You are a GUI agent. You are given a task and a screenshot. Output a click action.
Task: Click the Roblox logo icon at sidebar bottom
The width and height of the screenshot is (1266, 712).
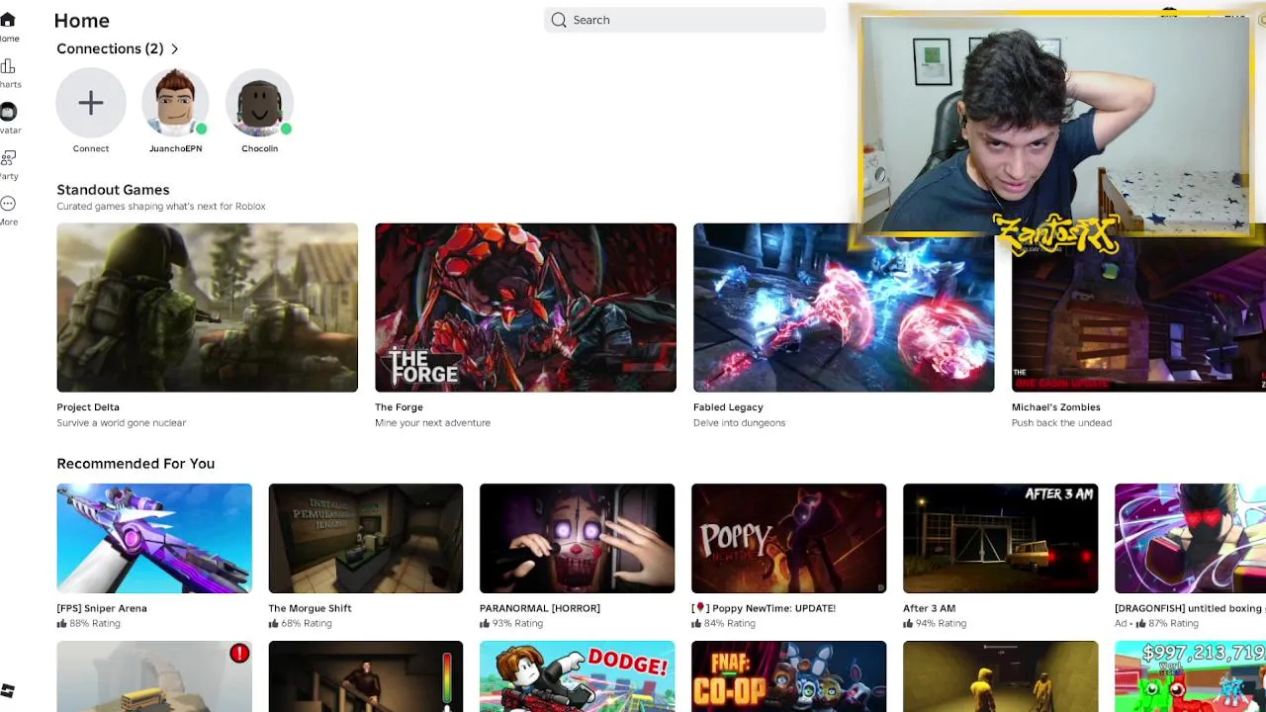[x=8, y=690]
